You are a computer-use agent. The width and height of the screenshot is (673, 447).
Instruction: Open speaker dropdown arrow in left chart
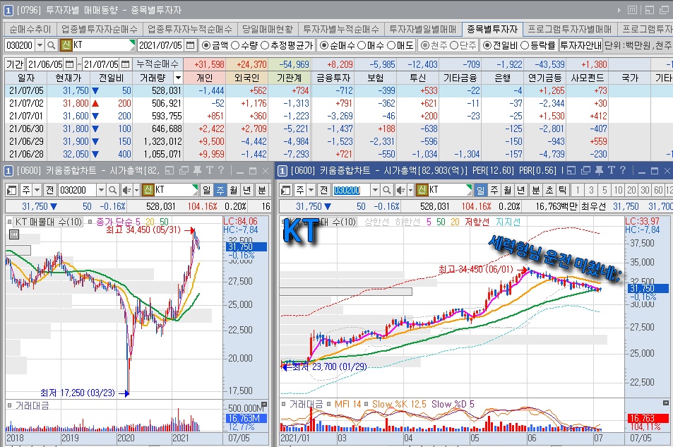click(136, 190)
